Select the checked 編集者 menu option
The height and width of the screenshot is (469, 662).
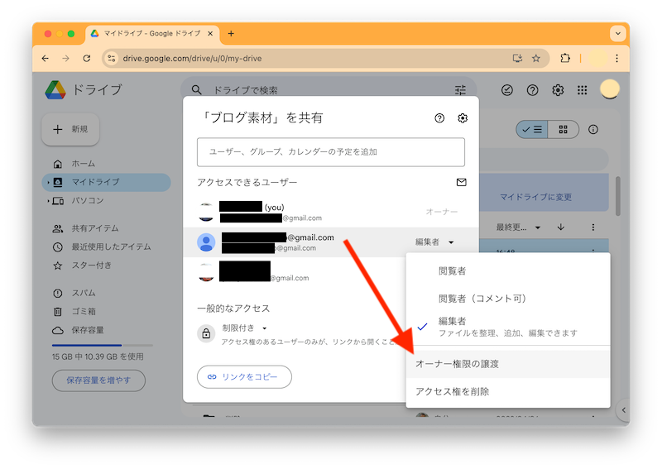pyautogui.click(x=508, y=327)
